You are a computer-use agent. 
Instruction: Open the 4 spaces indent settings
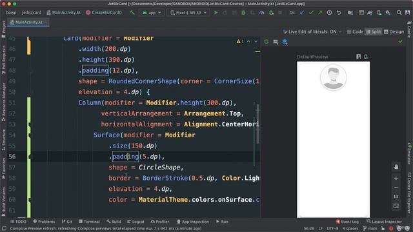point(350,228)
